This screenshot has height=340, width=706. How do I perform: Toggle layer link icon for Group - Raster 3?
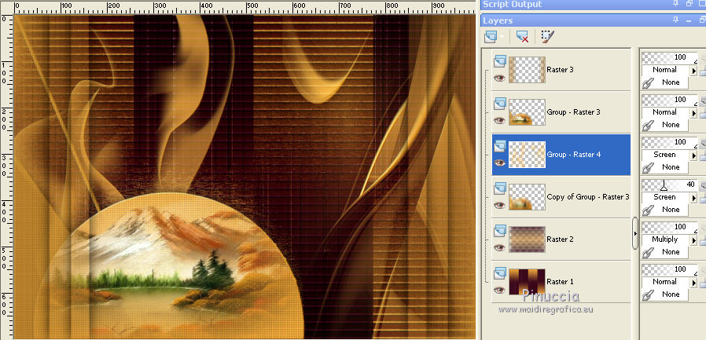[x=648, y=125]
